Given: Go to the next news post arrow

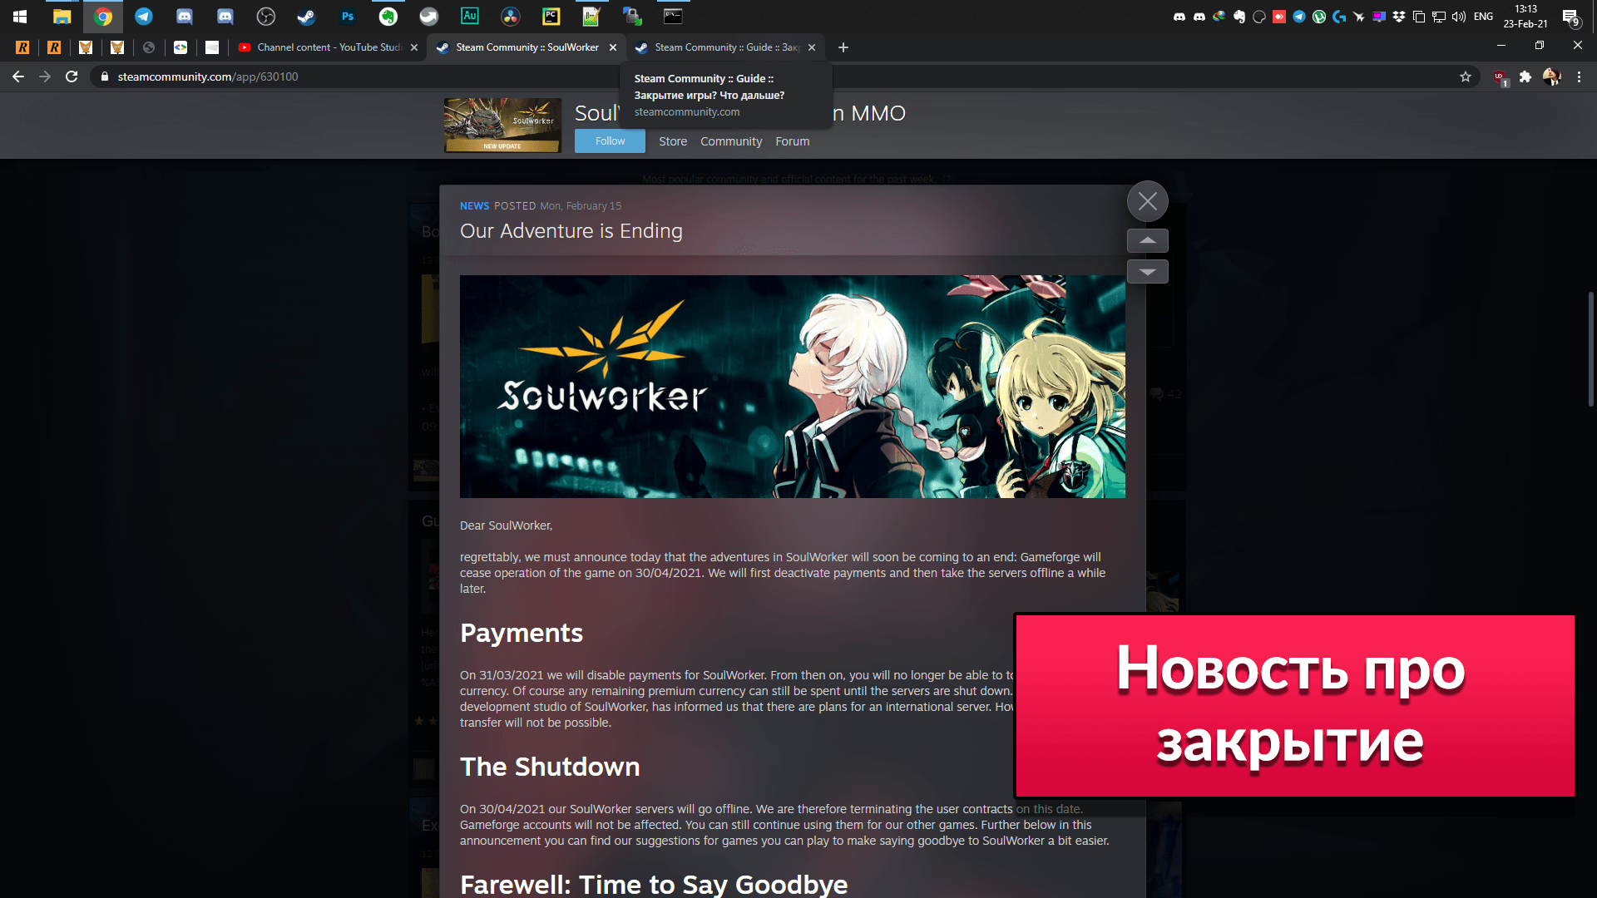Looking at the screenshot, I should (x=1148, y=272).
